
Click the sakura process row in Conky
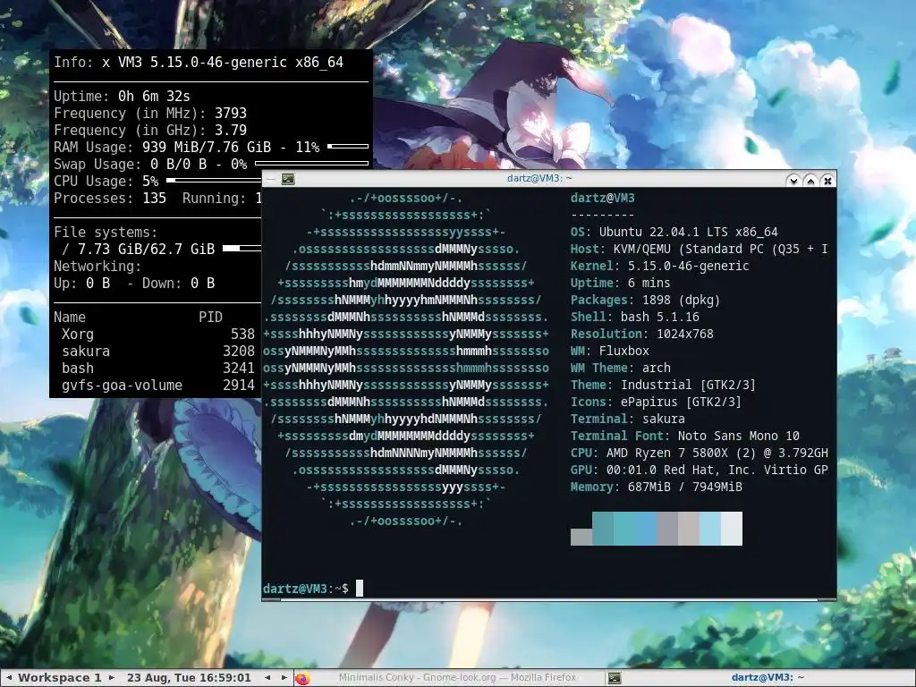(x=157, y=351)
